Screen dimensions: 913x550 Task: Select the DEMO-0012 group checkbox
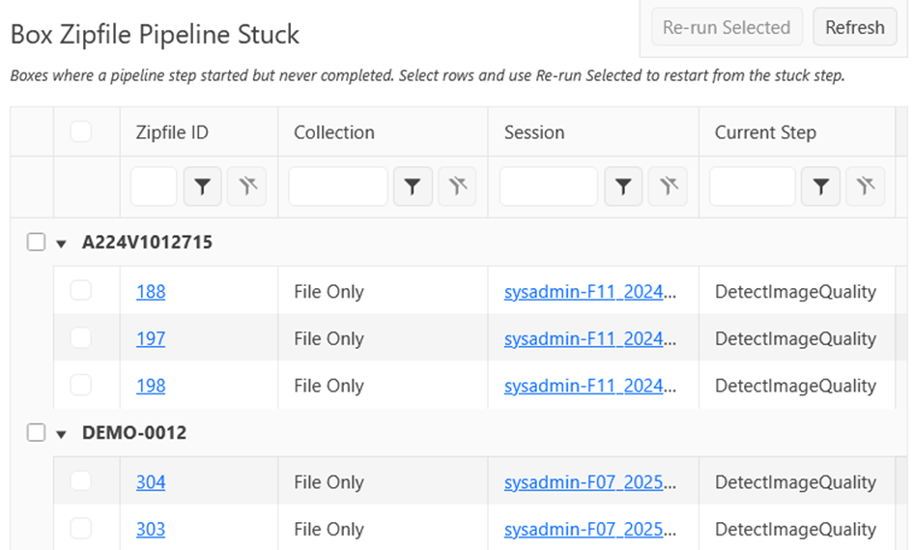pyautogui.click(x=36, y=432)
